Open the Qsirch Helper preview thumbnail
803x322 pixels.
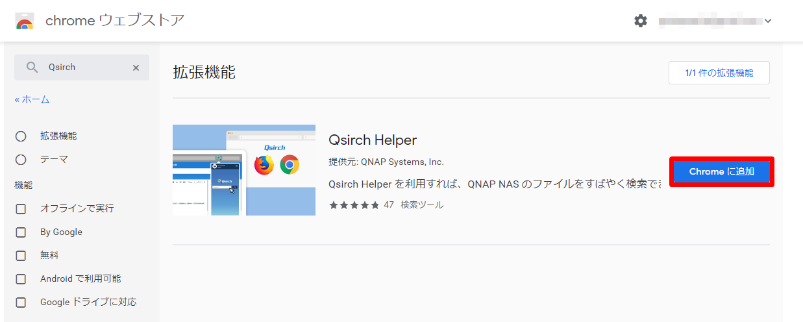click(x=244, y=170)
